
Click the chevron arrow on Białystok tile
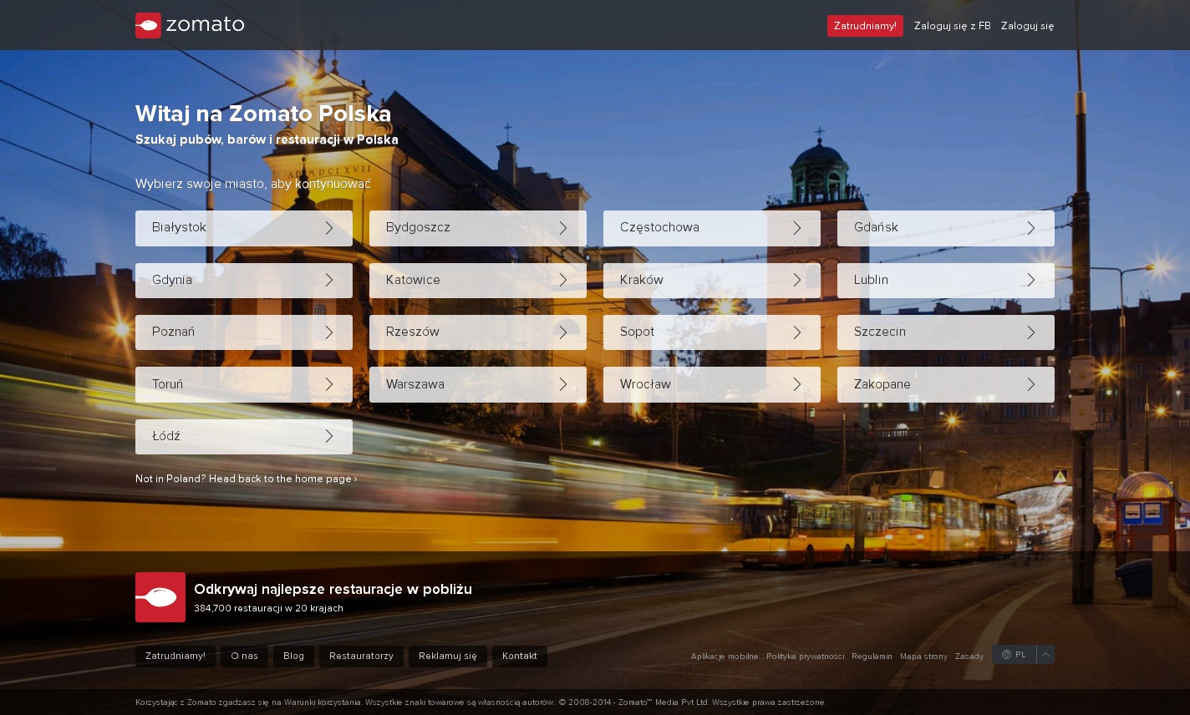point(329,228)
